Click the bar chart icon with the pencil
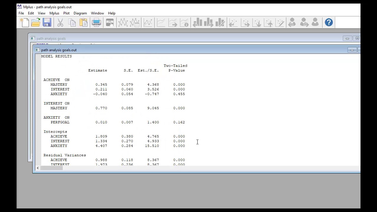The image size is (377, 212). pyautogui.click(x=220, y=22)
